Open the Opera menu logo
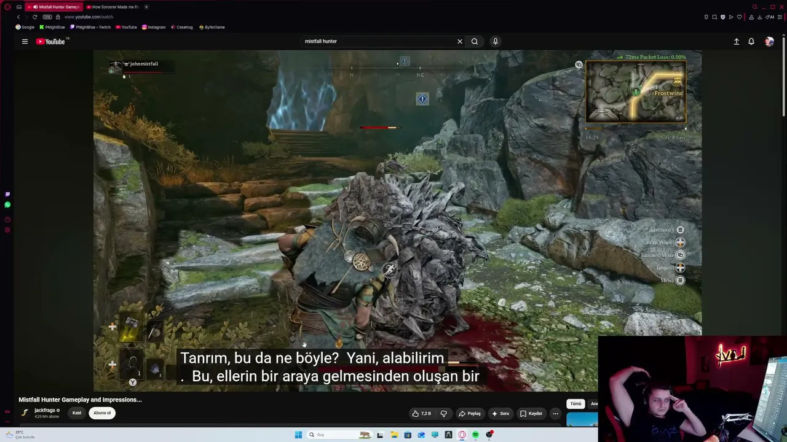The width and height of the screenshot is (787, 442). pyautogui.click(x=7, y=7)
